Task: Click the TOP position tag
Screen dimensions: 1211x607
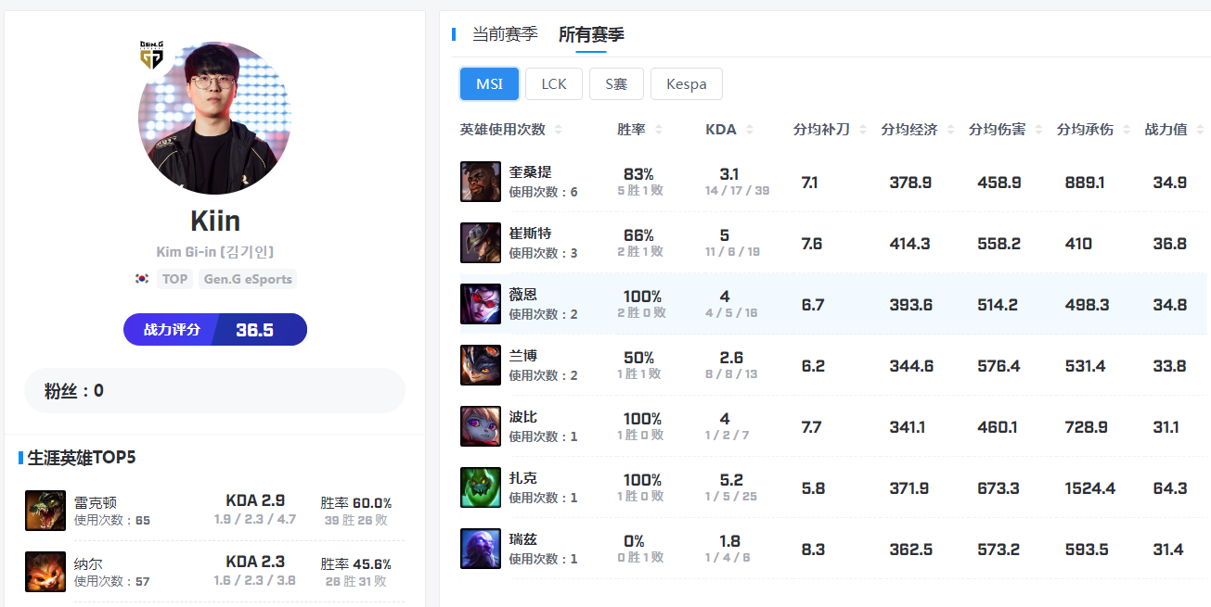Action: coord(174,279)
